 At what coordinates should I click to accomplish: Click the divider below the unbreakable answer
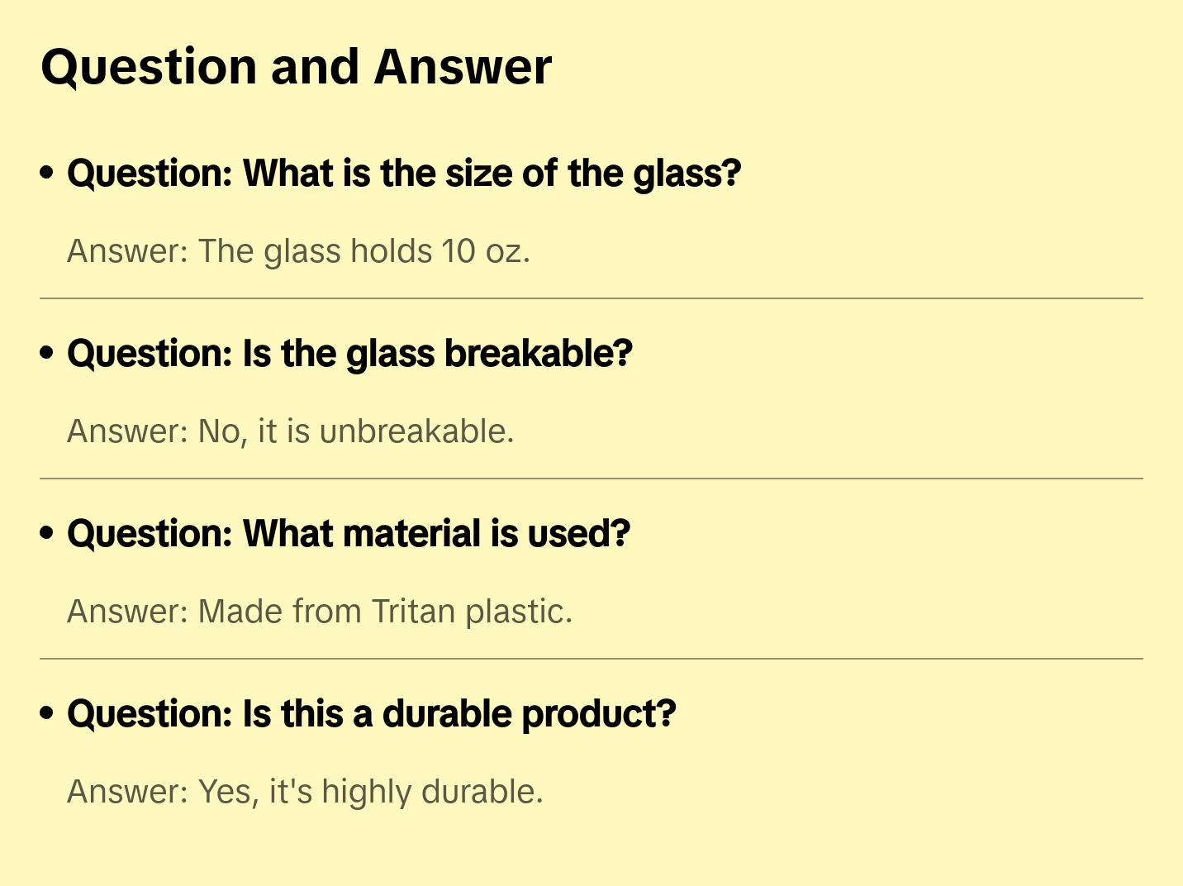tap(591, 479)
